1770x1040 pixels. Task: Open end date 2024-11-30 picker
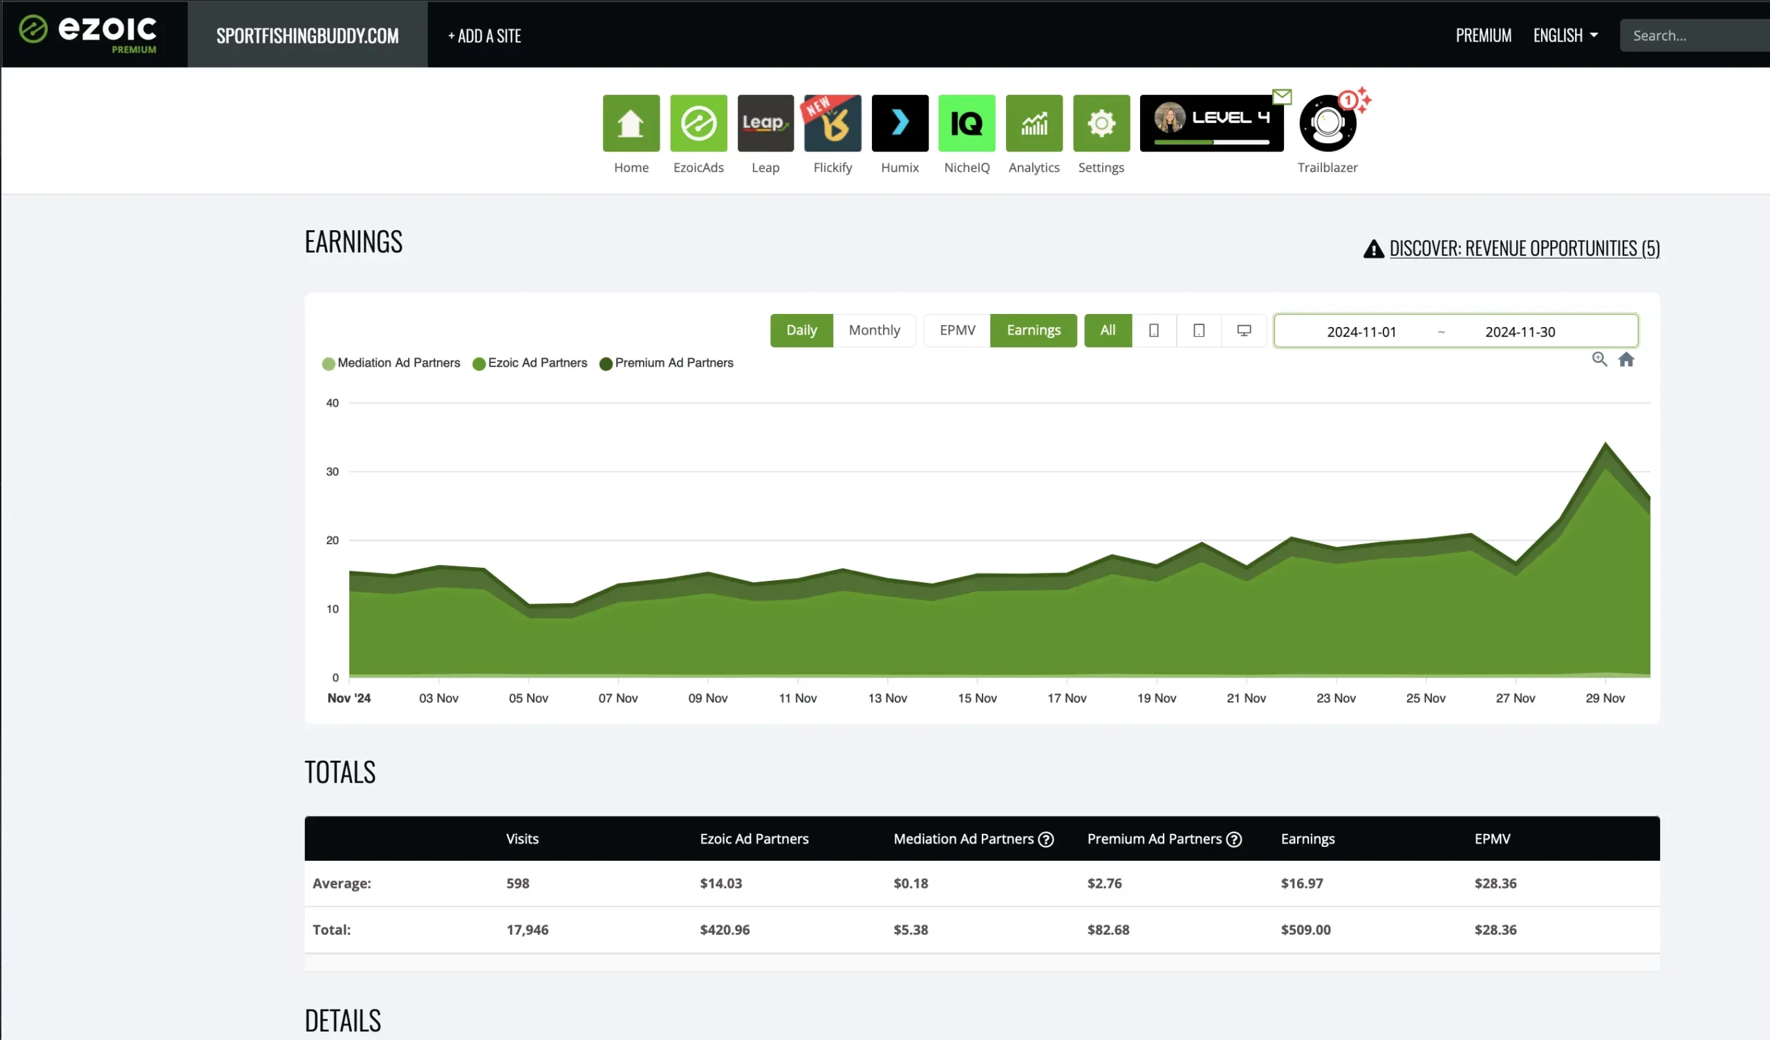[x=1520, y=332]
